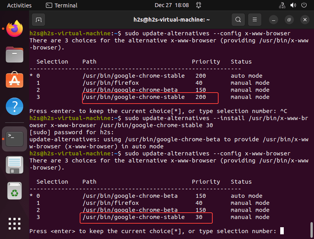Open the Trash from the dock

pos(15,191)
